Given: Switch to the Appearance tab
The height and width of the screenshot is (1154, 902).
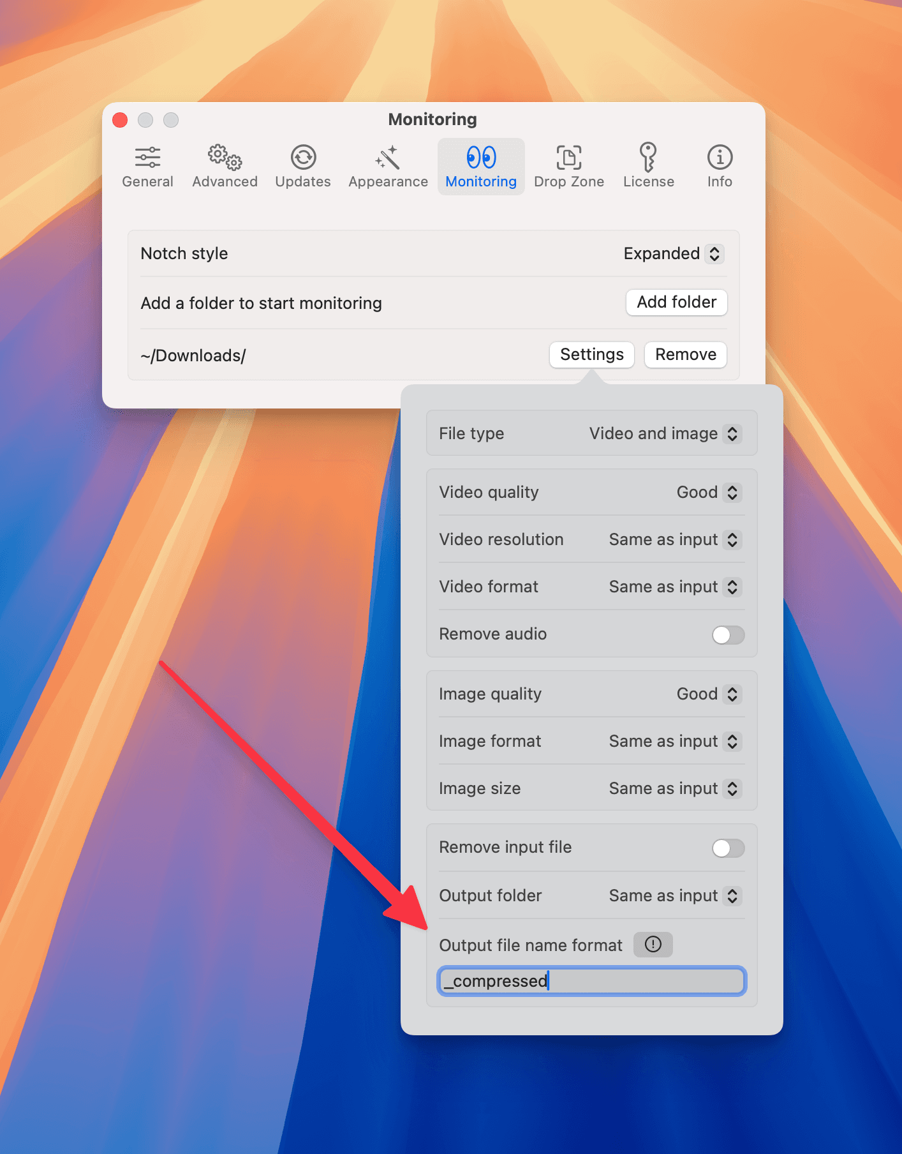Looking at the screenshot, I should 388,167.
